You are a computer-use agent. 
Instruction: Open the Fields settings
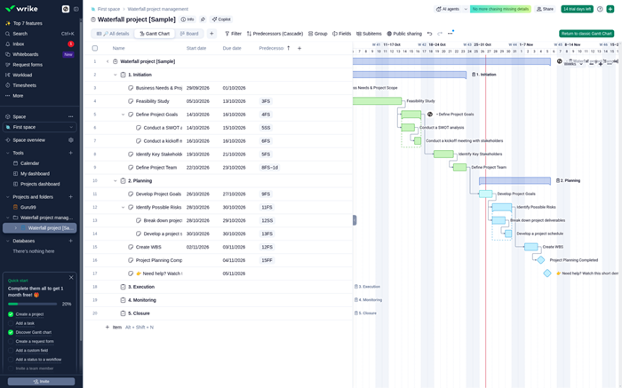pyautogui.click(x=341, y=34)
